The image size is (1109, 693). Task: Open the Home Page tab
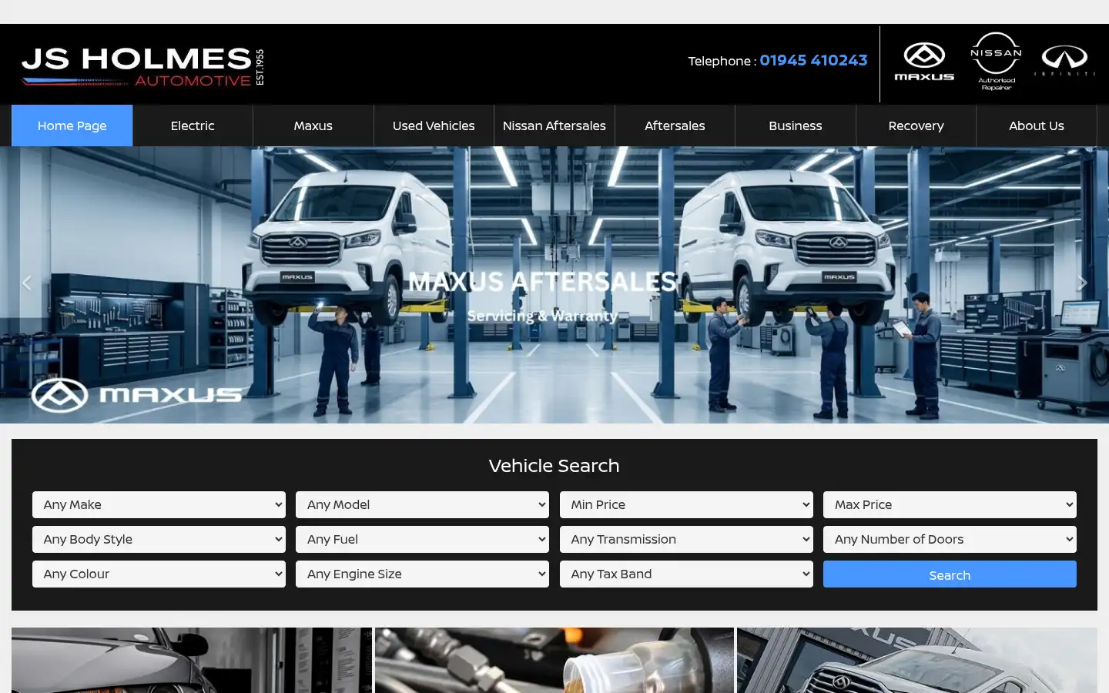pyautogui.click(x=72, y=126)
